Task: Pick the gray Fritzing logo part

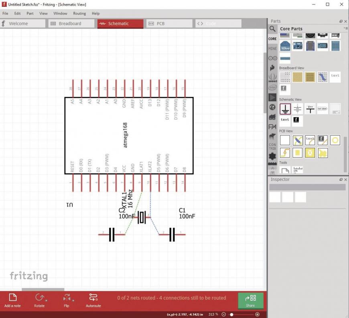Action: (285, 90)
